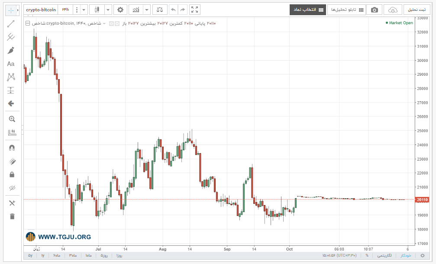
Task: Open the تابلو تحلیل‌ها button
Action: (x=346, y=10)
